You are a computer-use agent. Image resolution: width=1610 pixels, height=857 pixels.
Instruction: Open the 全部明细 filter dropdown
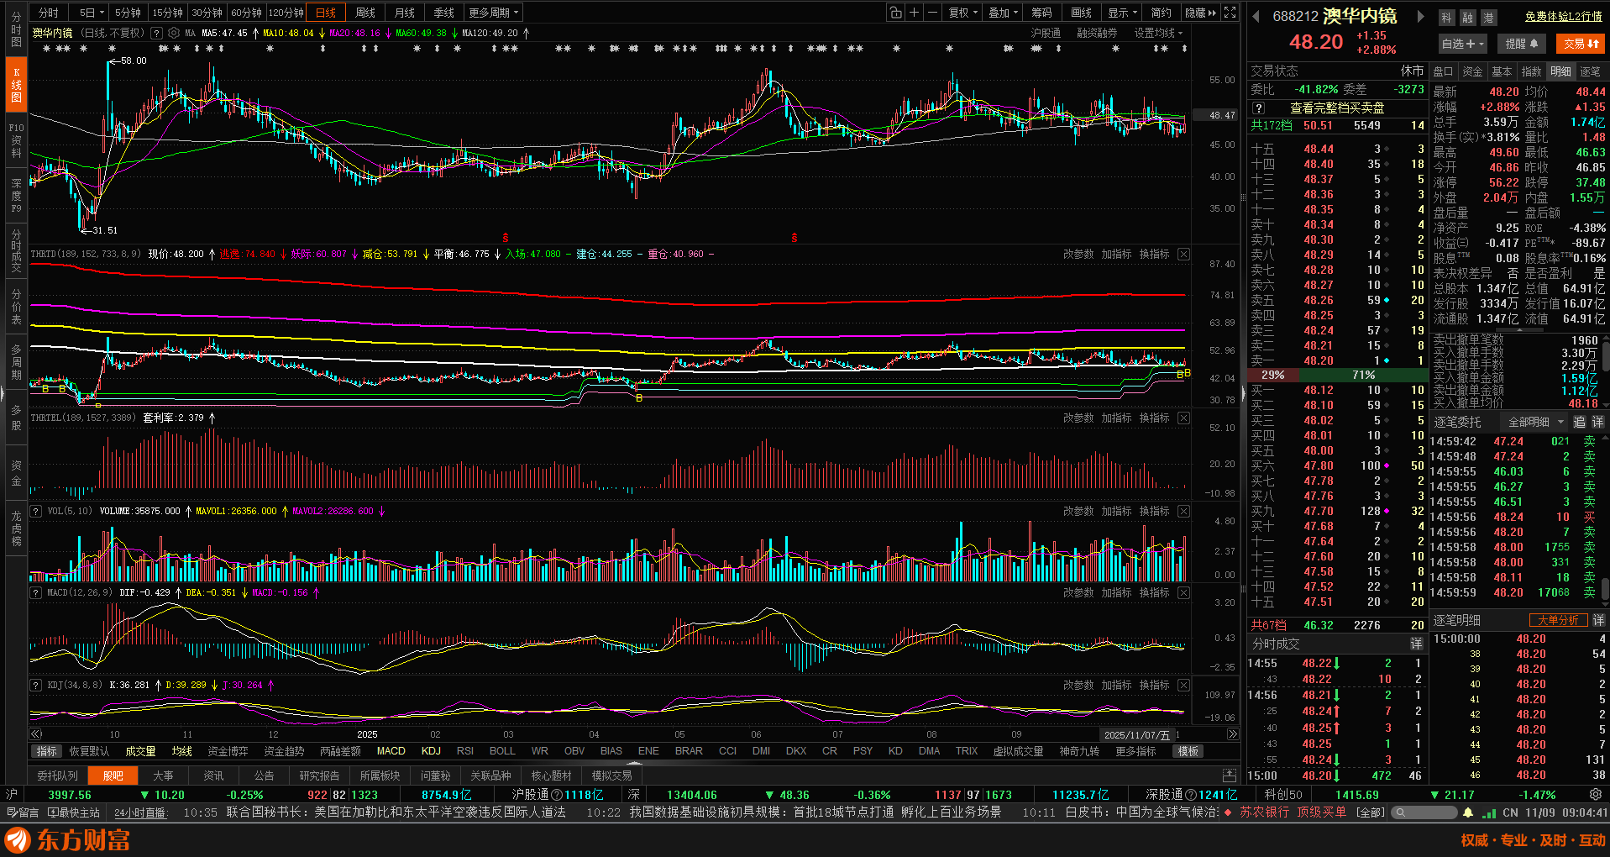[1536, 422]
